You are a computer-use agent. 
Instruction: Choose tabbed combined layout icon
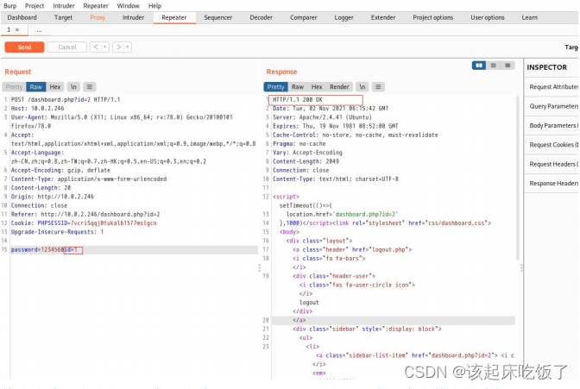click(507, 66)
